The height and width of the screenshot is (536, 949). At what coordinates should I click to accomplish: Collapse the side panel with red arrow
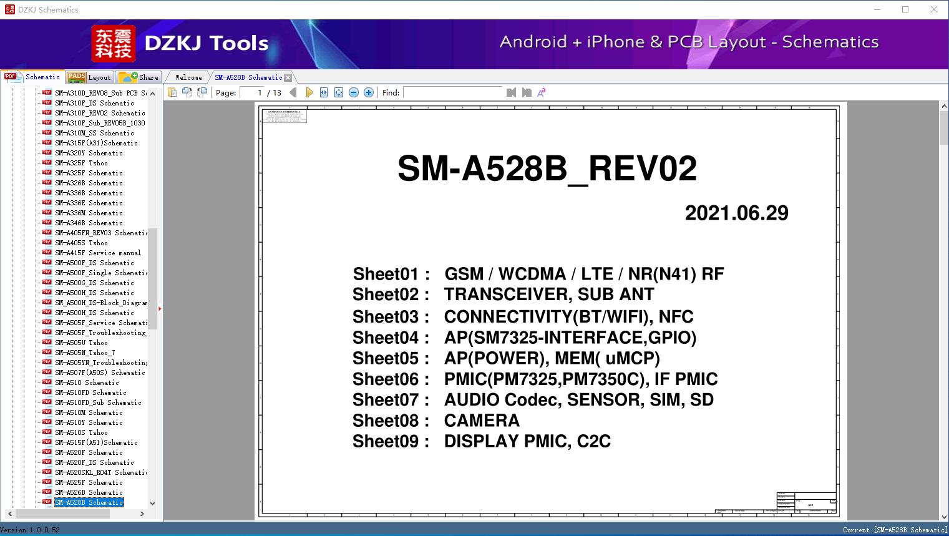[x=160, y=308]
